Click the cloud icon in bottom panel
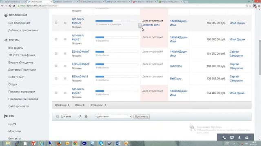The height and width of the screenshot is (146, 261). pyautogui.click(x=247, y=137)
